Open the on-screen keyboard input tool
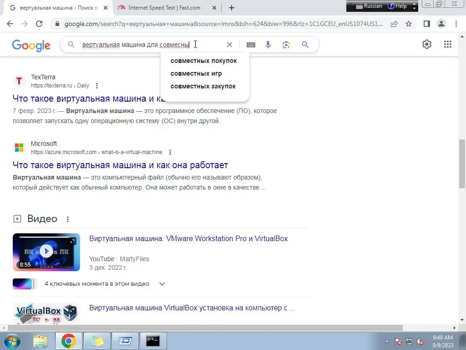This screenshot has height=350, width=466. [251, 45]
